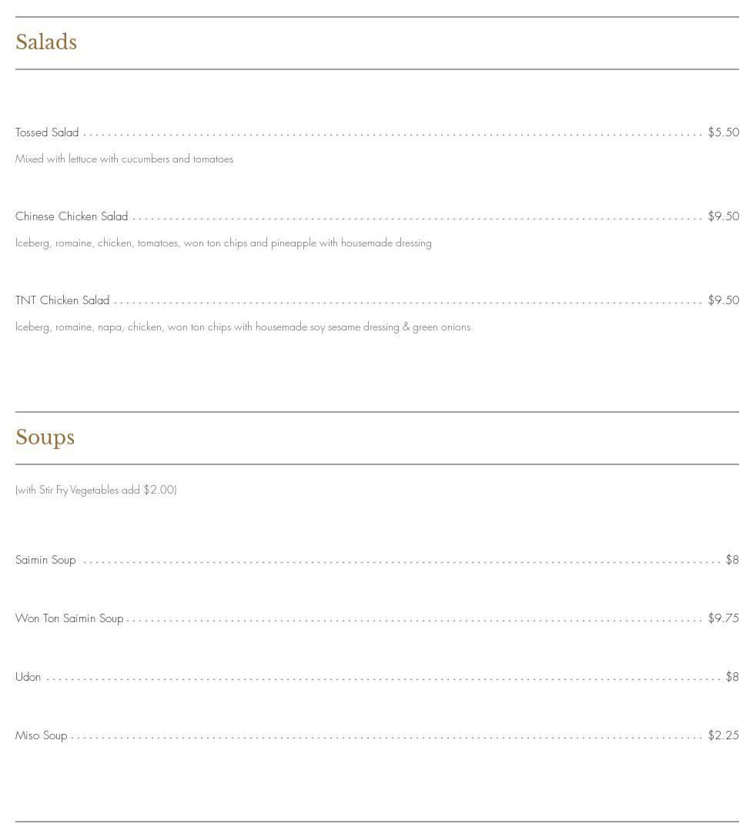Click the Stir Fry Vegetables add $2.00 note
The width and height of the screenshot is (743, 834).
pos(96,490)
